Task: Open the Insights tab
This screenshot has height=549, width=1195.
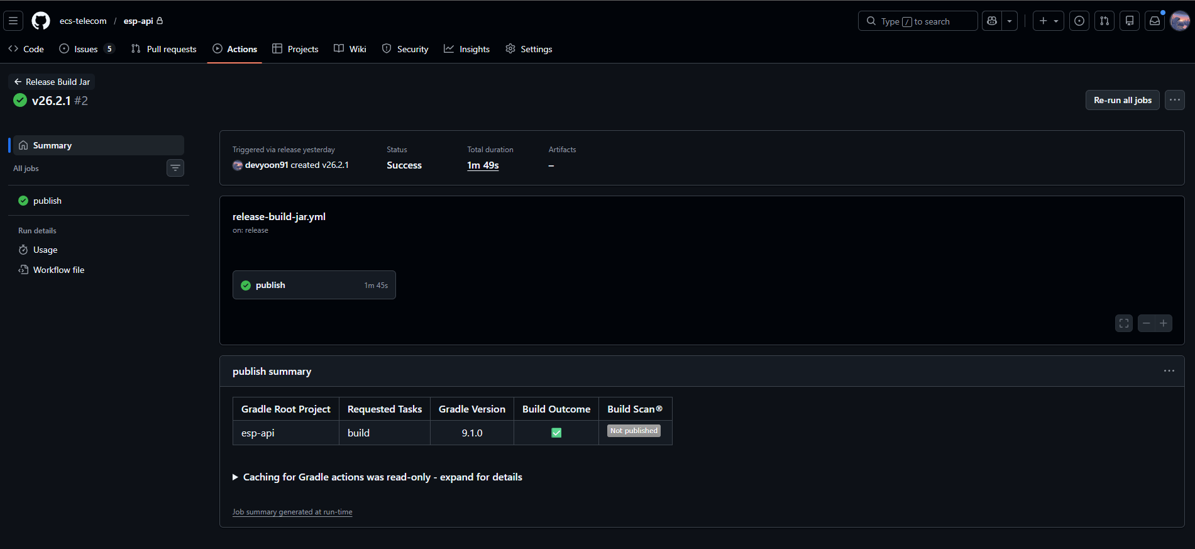Action: coord(467,49)
